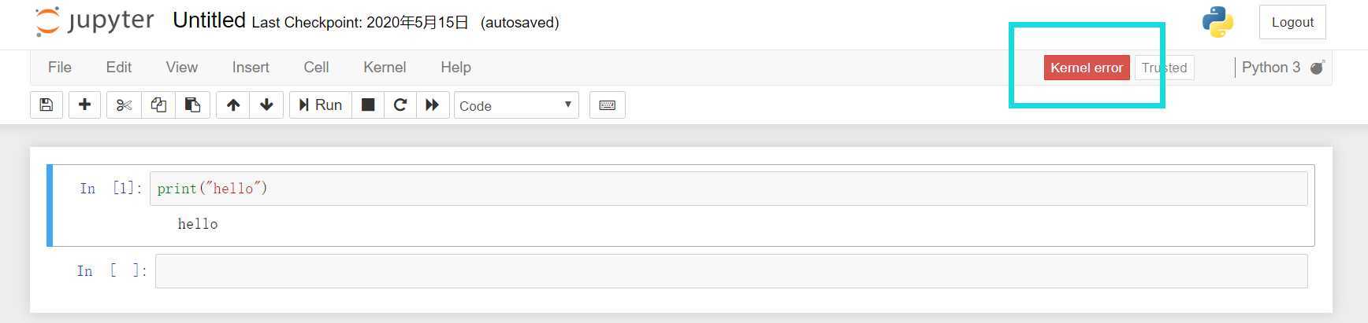This screenshot has width=1368, height=323.
Task: Click the red Kernel error button
Action: click(1087, 68)
